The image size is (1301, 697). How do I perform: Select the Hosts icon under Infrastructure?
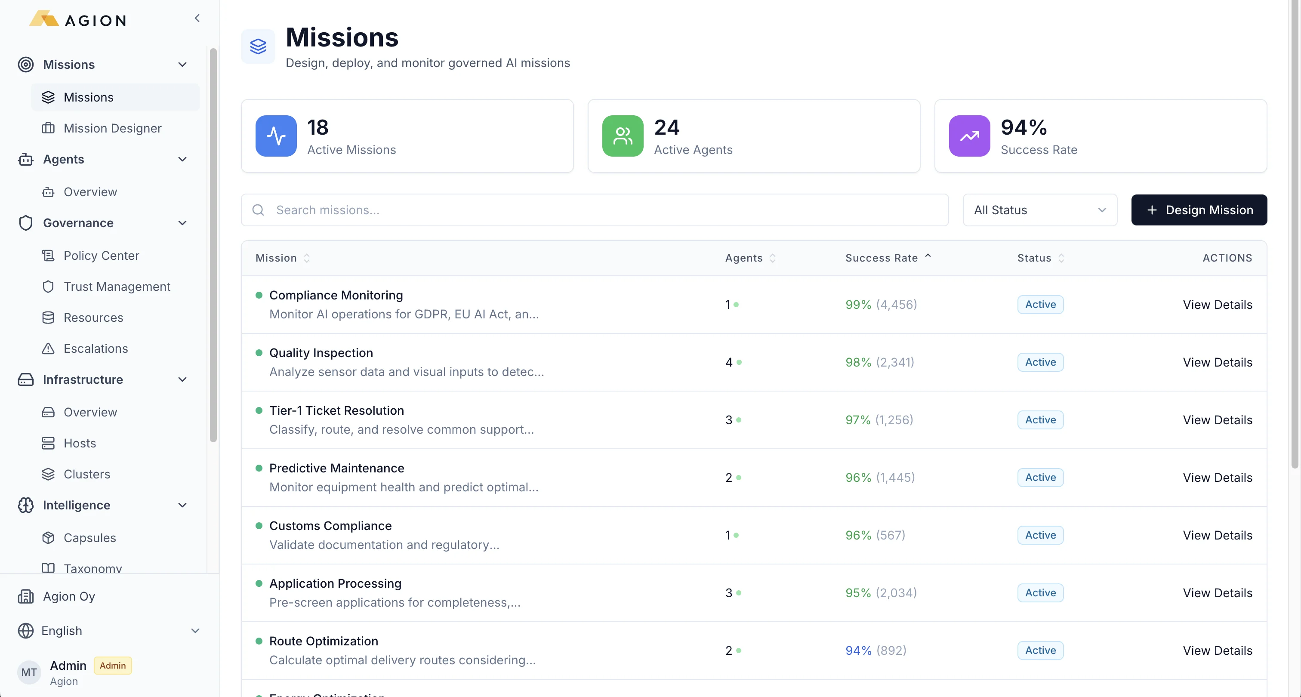(x=49, y=443)
